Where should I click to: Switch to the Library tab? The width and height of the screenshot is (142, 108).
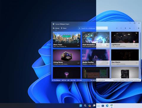pyautogui.click(x=56, y=28)
